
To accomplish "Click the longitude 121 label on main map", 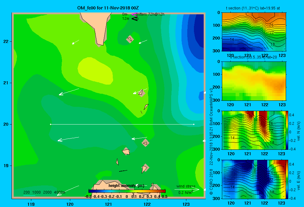I will (109, 204).
